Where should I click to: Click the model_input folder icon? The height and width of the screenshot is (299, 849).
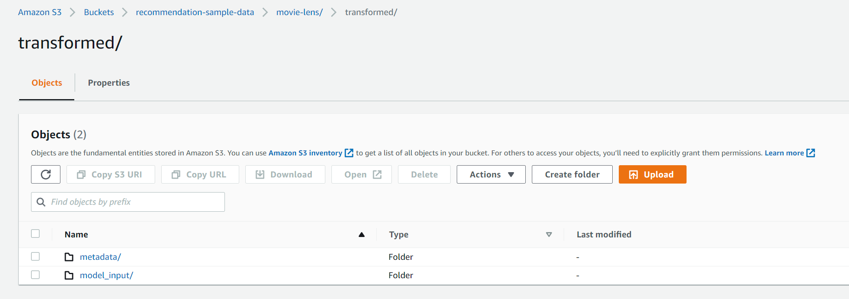69,275
